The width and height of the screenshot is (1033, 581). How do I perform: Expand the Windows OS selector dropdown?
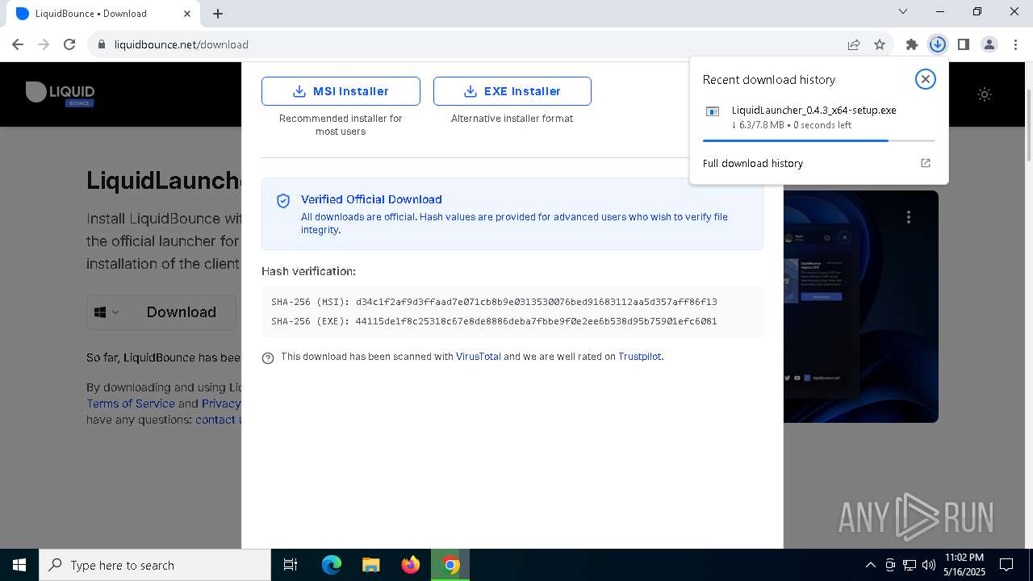pos(107,312)
